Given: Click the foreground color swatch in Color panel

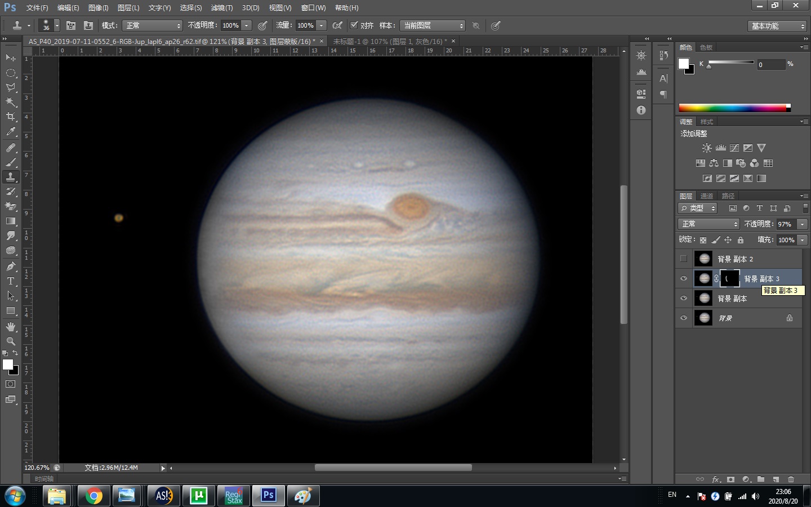Looking at the screenshot, I should pos(683,64).
